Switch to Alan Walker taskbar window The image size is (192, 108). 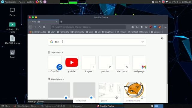[26, 106]
